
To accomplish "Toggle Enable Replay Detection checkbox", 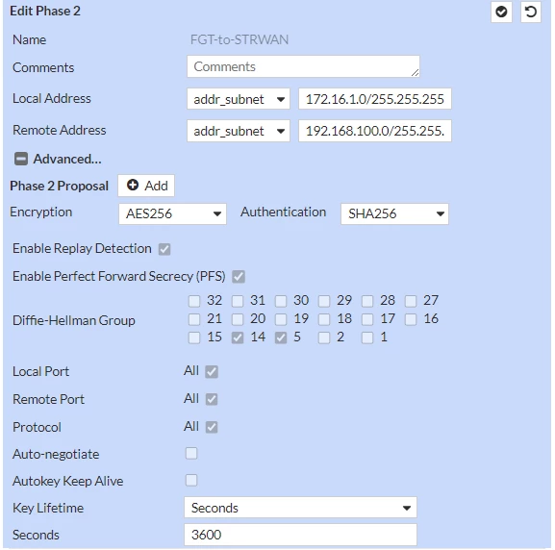I will pyautogui.click(x=164, y=249).
